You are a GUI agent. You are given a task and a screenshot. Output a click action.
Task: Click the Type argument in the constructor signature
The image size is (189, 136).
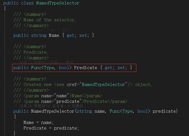pyautogui.click(x=128, y=111)
